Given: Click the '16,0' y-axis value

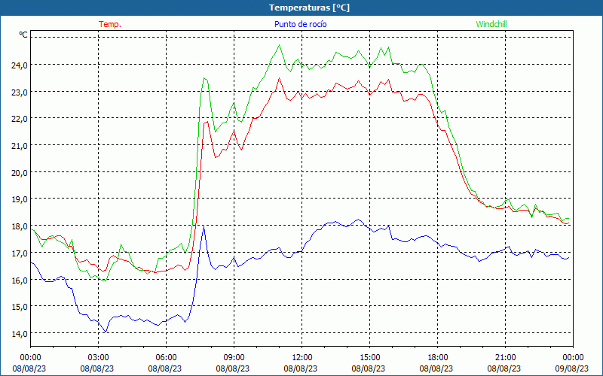Looking at the screenshot, I should coord(20,280).
